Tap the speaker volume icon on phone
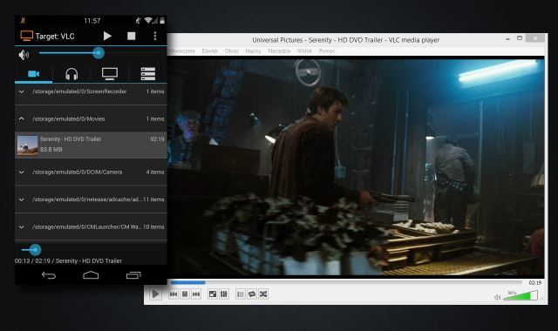 coord(24,55)
